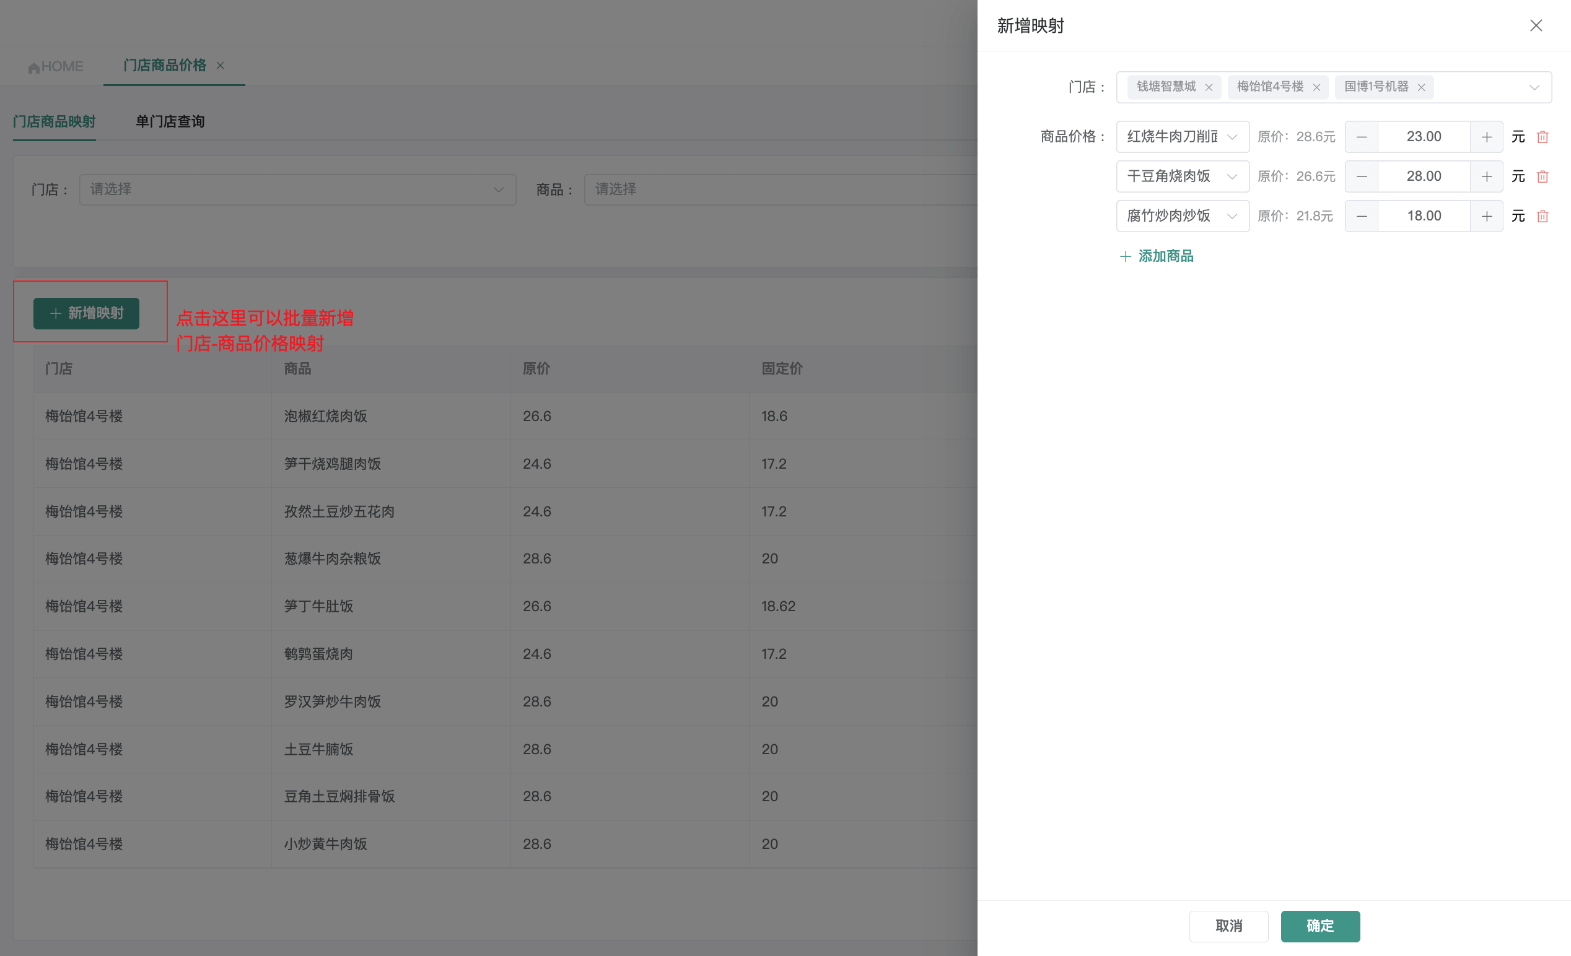Click the 28.00 price input field

[1424, 176]
